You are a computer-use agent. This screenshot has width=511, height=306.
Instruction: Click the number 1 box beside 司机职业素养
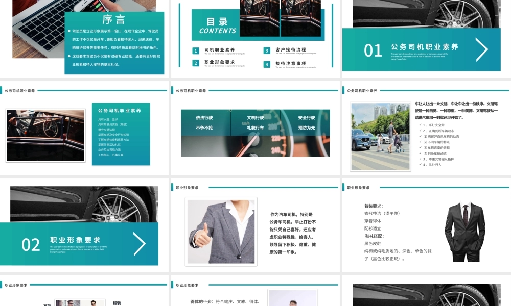click(196, 51)
